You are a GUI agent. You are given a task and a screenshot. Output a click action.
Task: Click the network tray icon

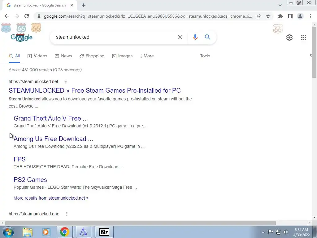click(x=278, y=232)
